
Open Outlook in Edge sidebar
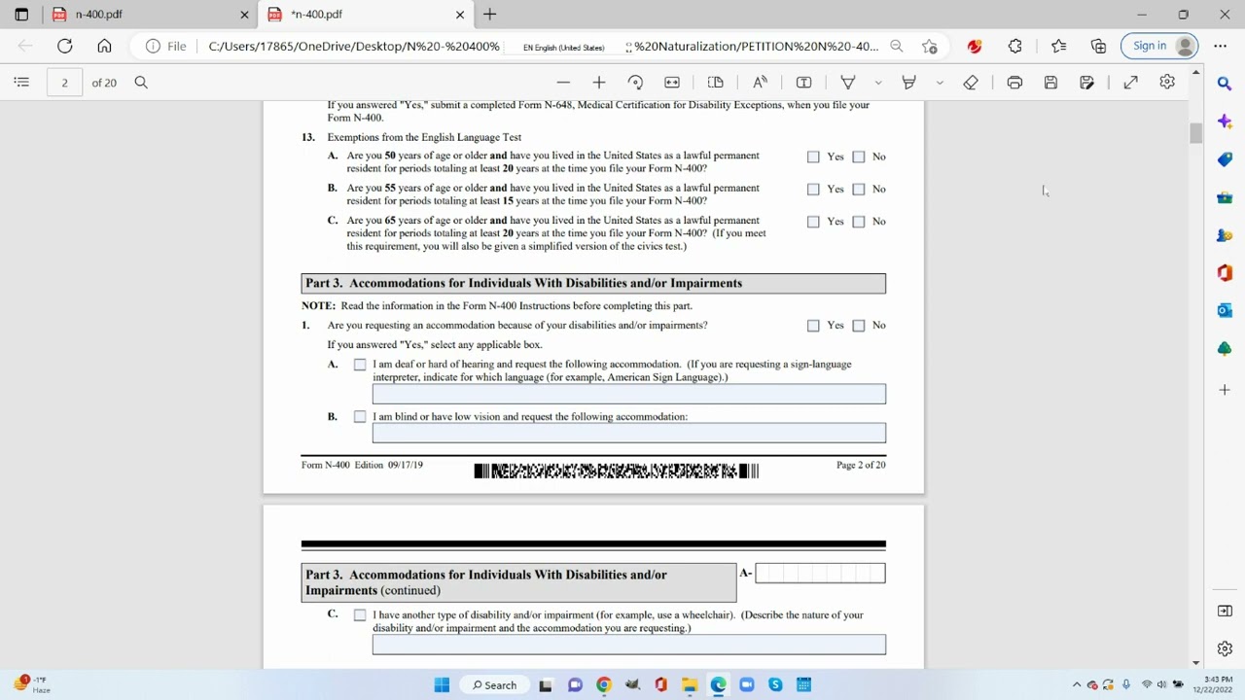pyautogui.click(x=1225, y=310)
